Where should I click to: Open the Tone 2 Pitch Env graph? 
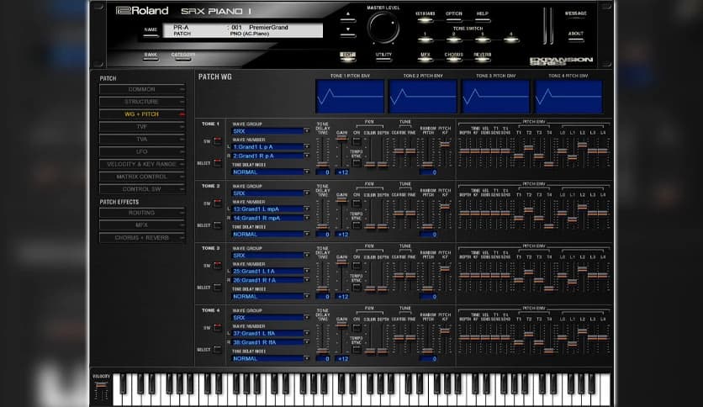(x=423, y=97)
